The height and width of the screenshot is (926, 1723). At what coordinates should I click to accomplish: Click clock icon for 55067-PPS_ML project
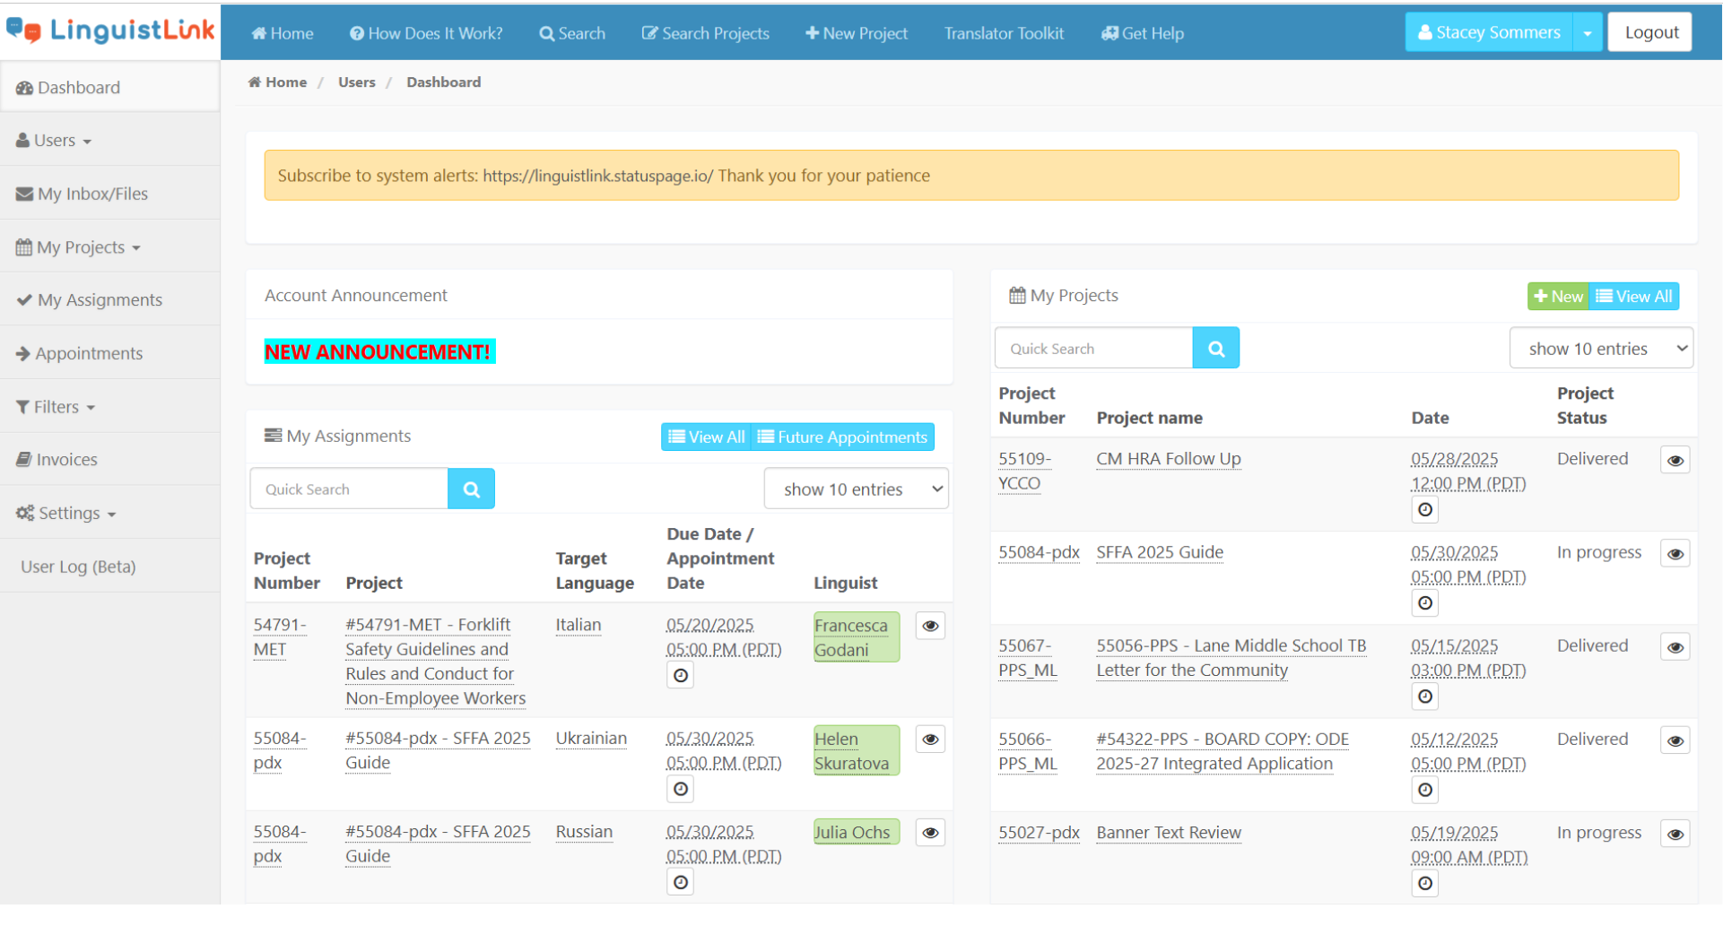1425,696
